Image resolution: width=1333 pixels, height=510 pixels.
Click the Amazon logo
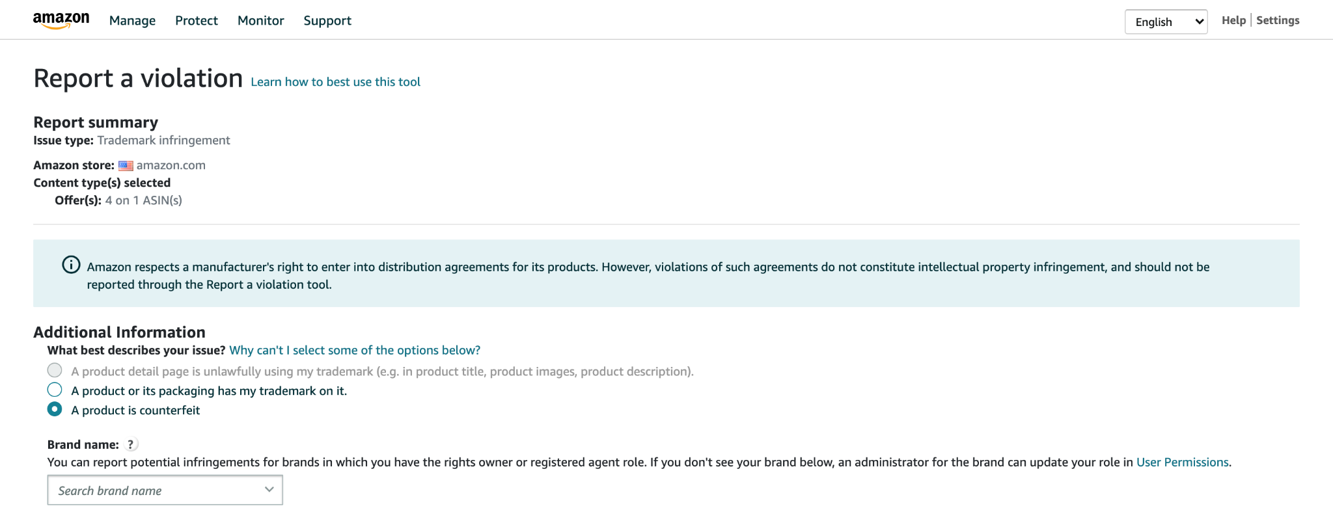61,20
